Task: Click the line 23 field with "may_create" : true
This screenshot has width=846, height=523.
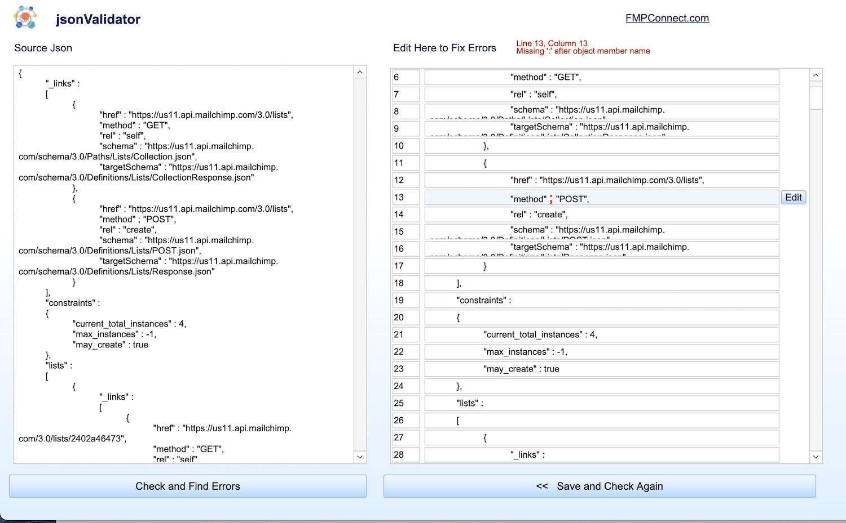Action: point(602,369)
